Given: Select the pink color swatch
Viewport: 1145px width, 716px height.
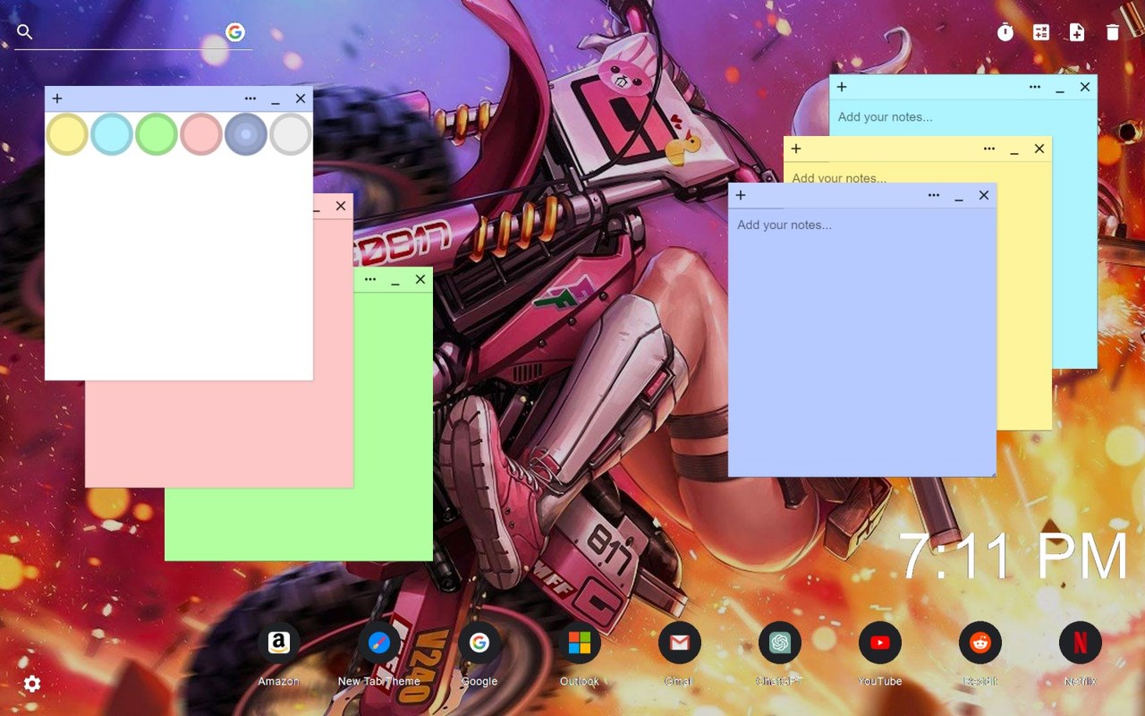Looking at the screenshot, I should (x=201, y=134).
